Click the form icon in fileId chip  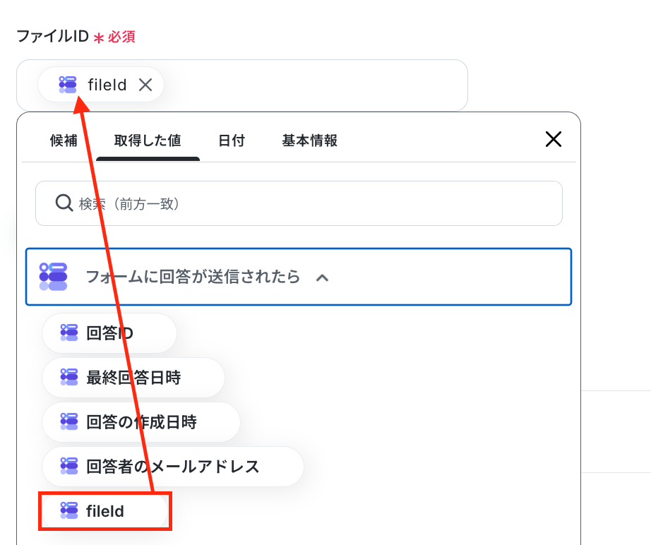point(68,85)
